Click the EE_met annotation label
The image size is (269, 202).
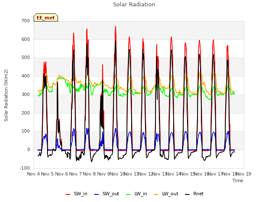(x=46, y=18)
